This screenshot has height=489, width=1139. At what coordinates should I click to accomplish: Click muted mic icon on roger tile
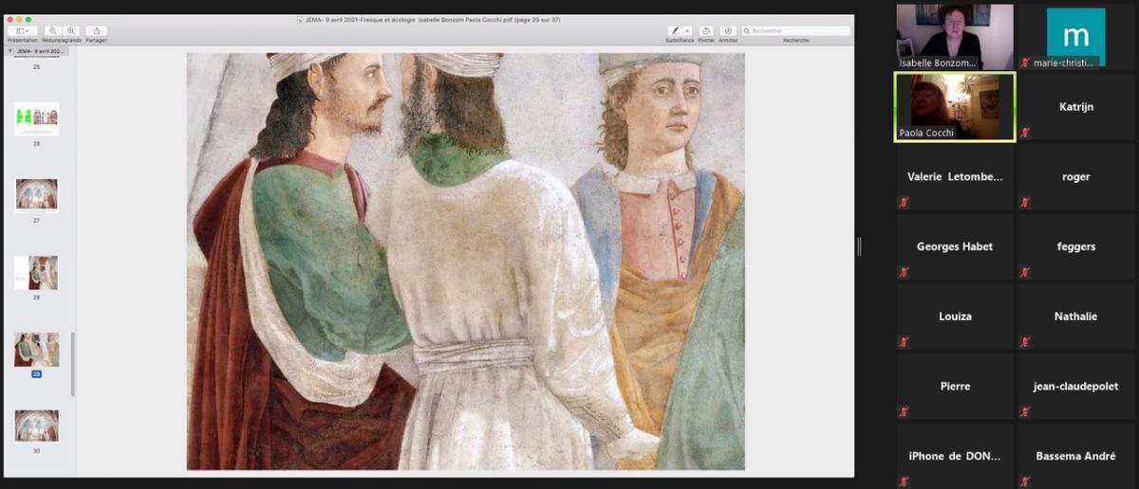[x=1025, y=202]
